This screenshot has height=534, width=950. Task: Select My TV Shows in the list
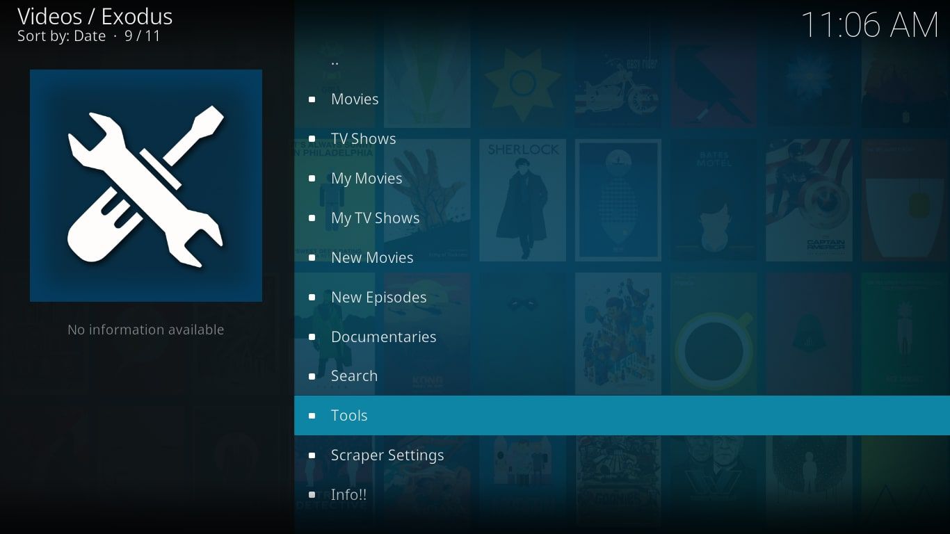622,218
